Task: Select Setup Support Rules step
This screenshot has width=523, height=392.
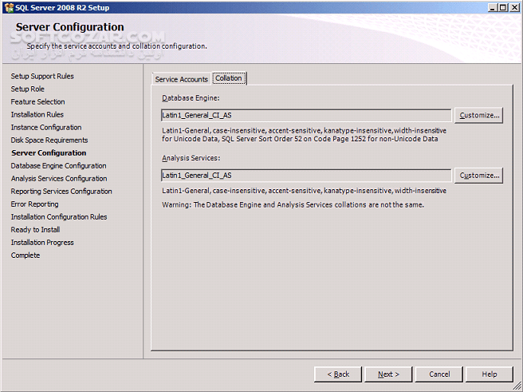Action: [42, 76]
